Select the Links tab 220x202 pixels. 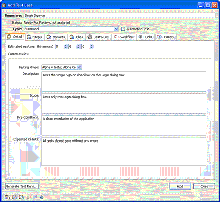click(146, 37)
